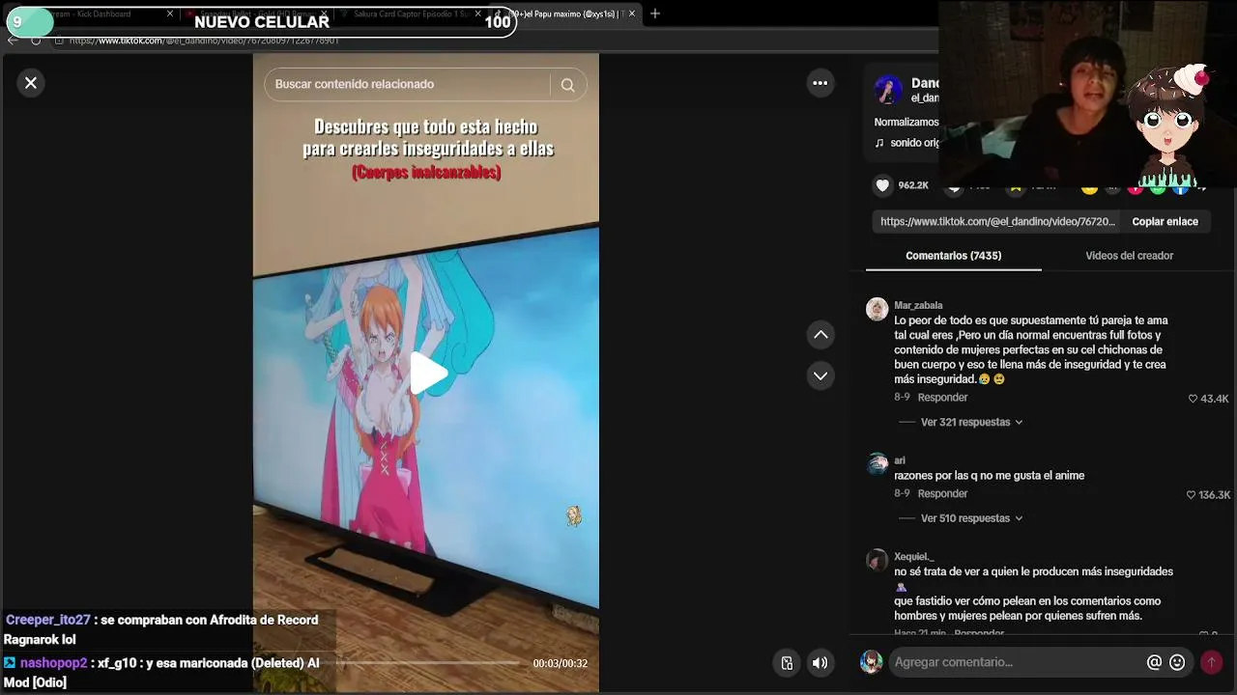1237x695 pixels.
Task: Go to the next video with the down arrow
Action: [x=820, y=375]
